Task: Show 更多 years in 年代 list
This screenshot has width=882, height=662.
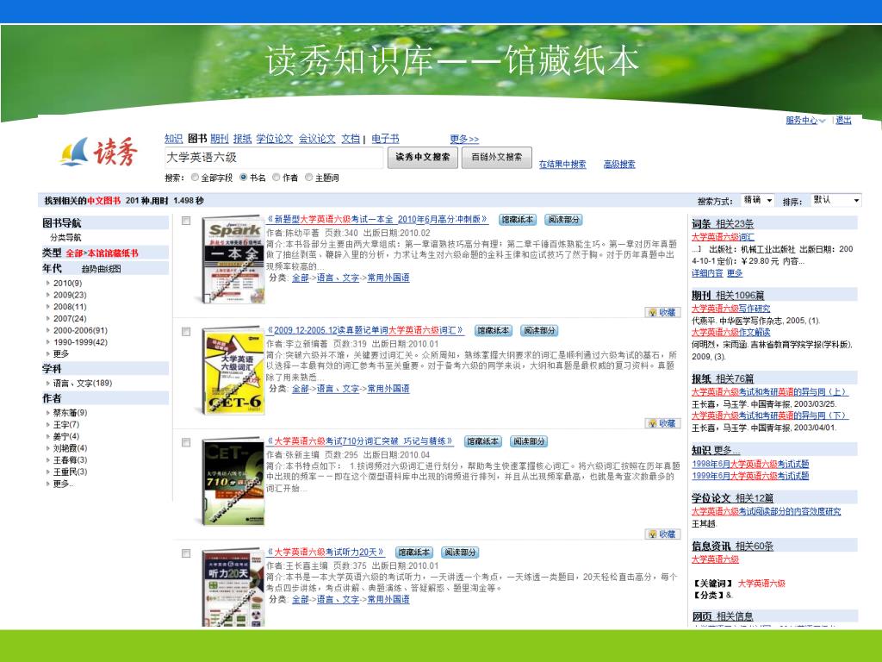Action: click(x=61, y=354)
